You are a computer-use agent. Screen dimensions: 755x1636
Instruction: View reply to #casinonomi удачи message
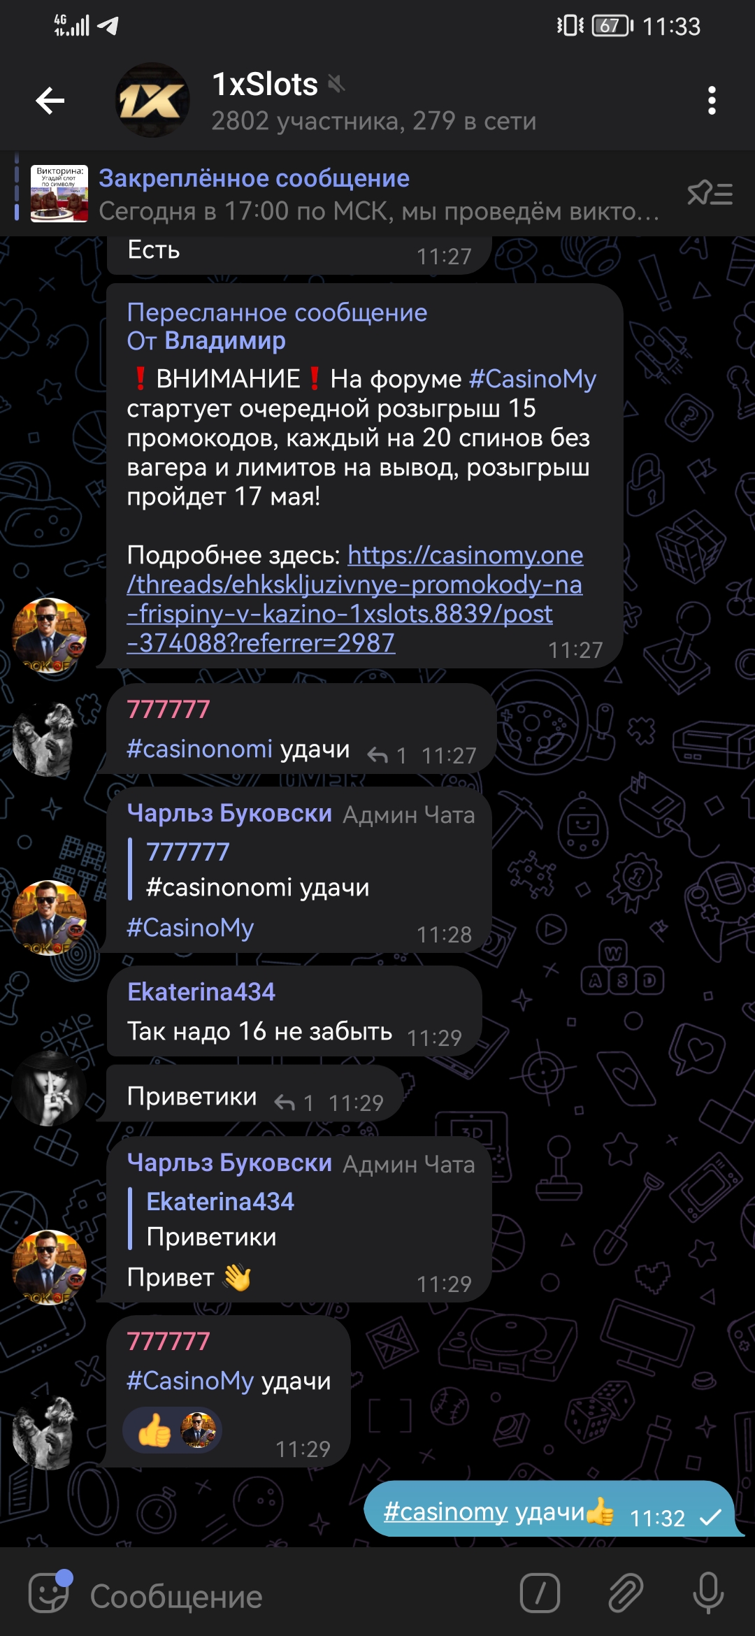click(x=387, y=756)
